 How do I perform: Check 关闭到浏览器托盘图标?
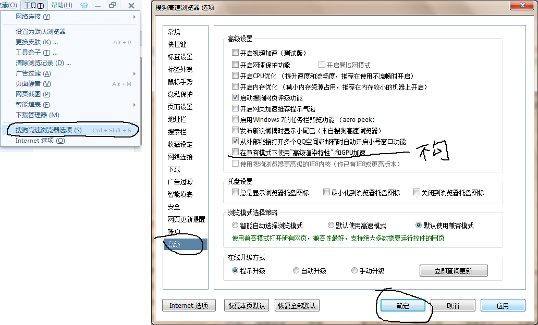(x=417, y=192)
